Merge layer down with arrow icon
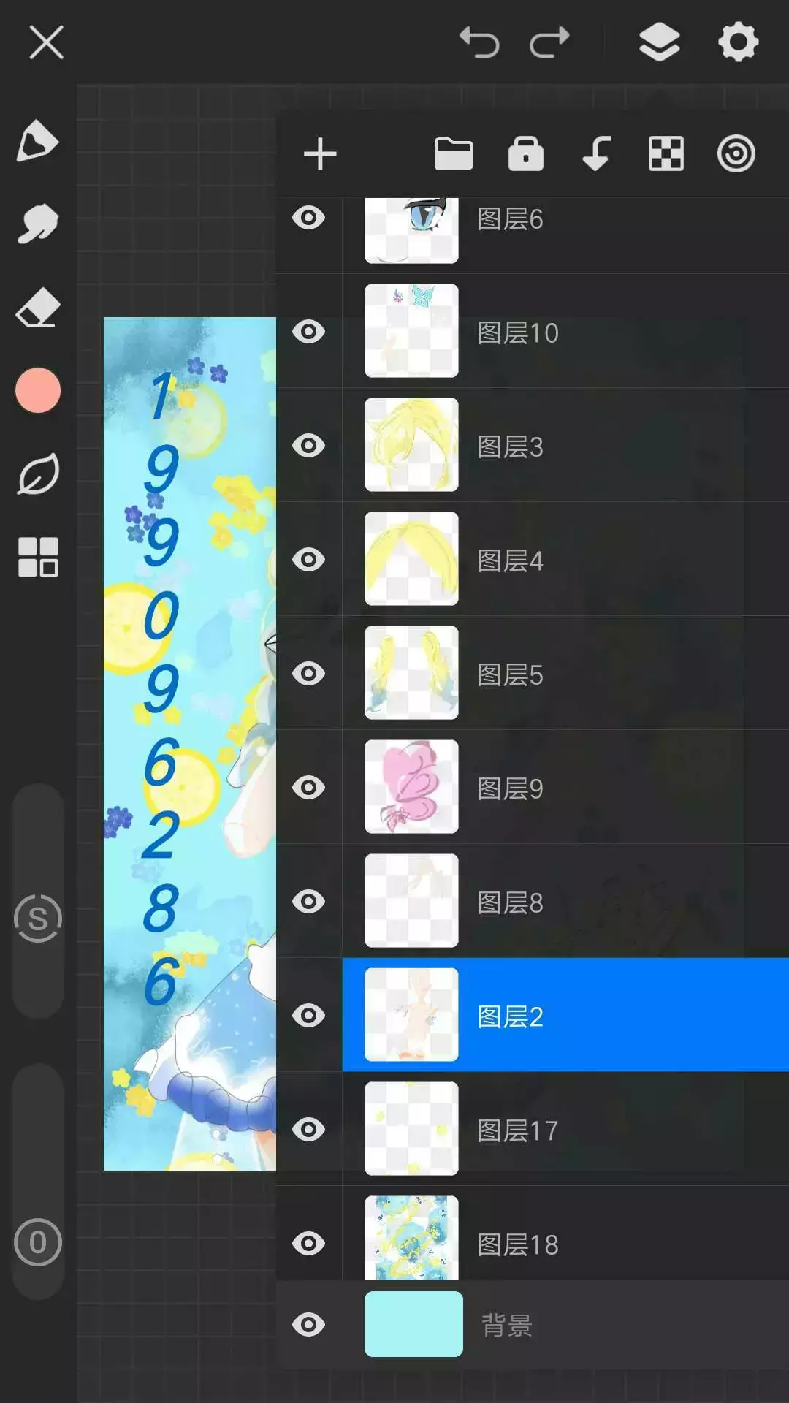 coord(596,154)
